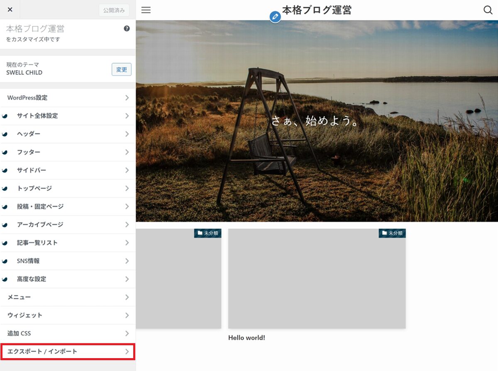Click the SWELL icon beside SNS情報
The image size is (498, 371).
[5, 261]
